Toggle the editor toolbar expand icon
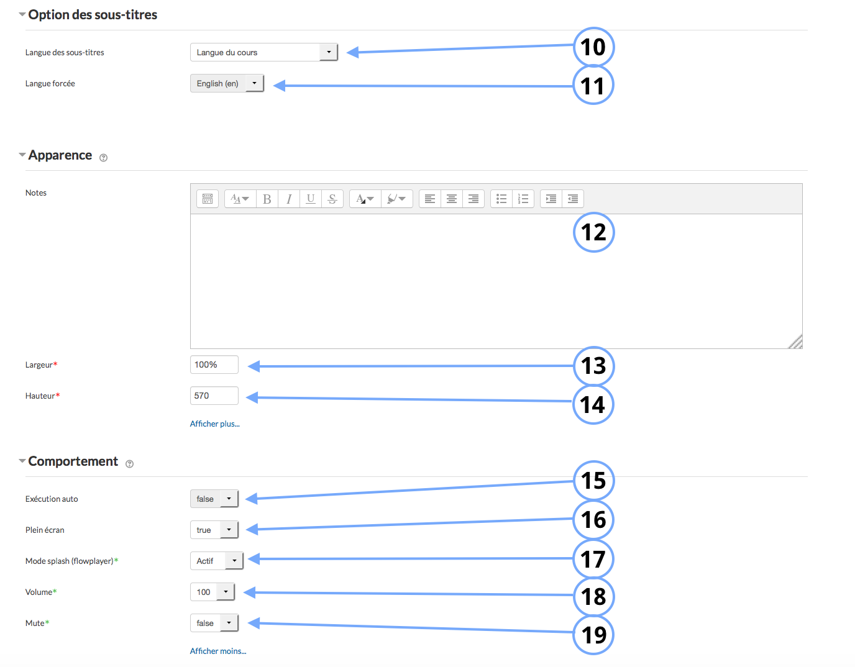The width and height of the screenshot is (855, 667). click(x=208, y=199)
